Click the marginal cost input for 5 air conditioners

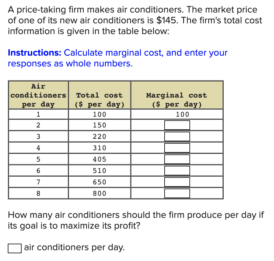click(177, 159)
